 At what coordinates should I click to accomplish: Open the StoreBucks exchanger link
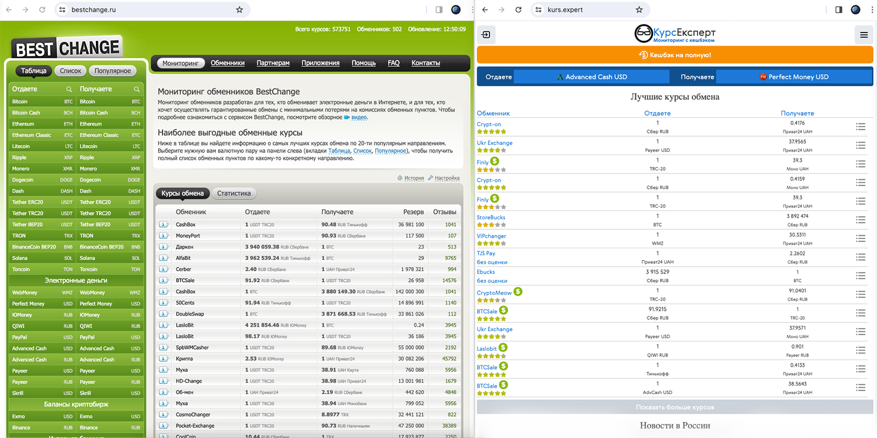coord(491,217)
